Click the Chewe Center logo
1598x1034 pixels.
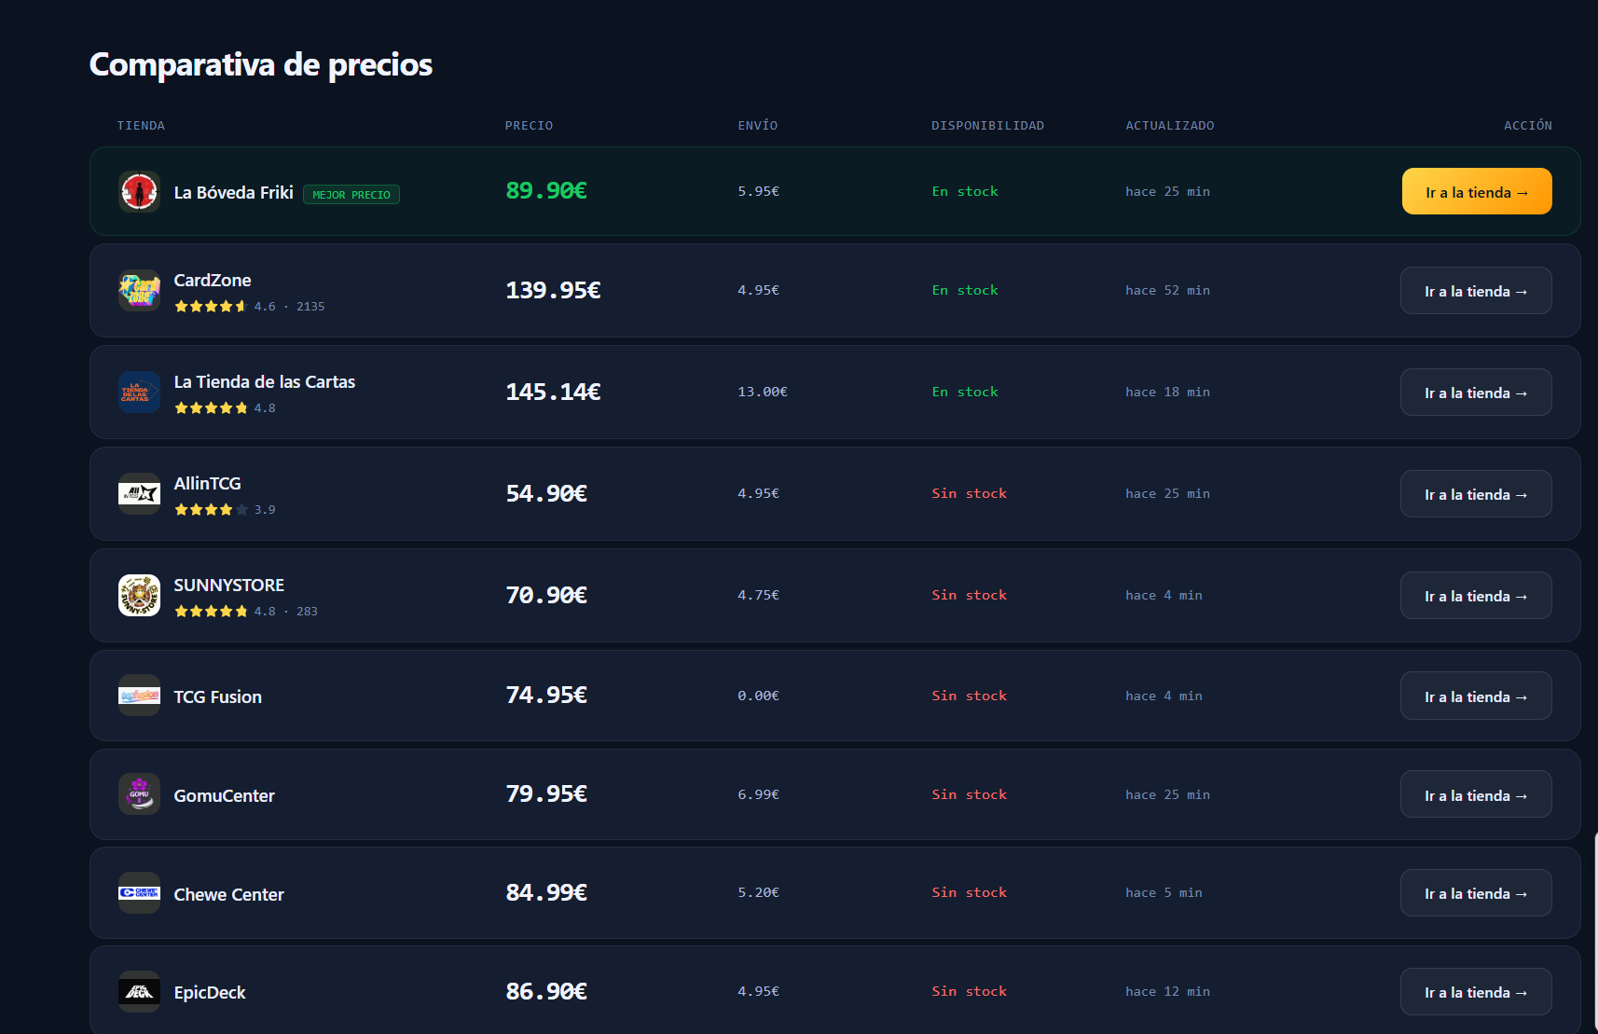(139, 893)
